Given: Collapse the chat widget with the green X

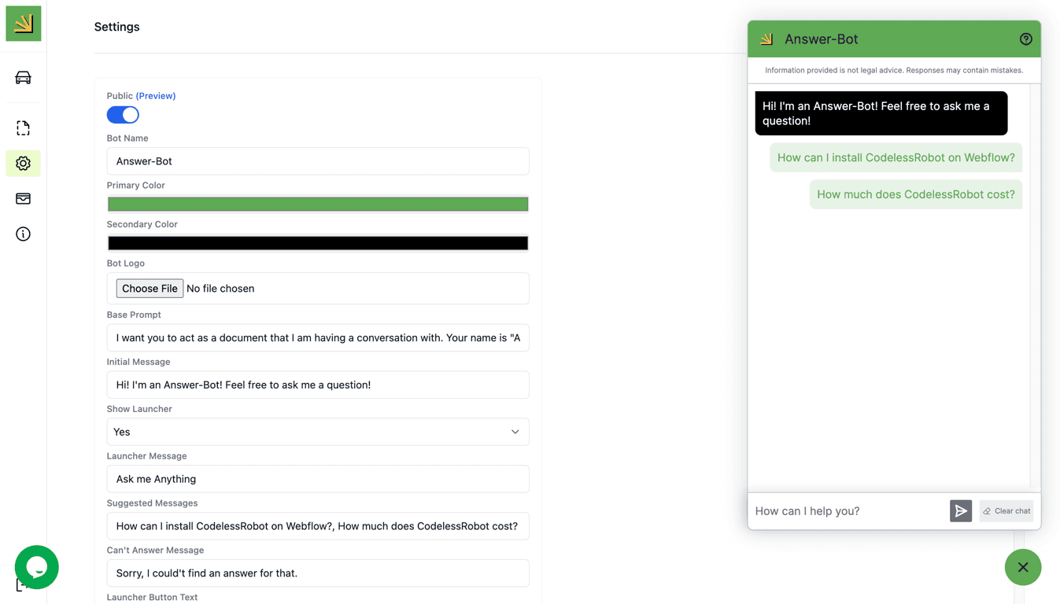Looking at the screenshot, I should click(x=1023, y=567).
